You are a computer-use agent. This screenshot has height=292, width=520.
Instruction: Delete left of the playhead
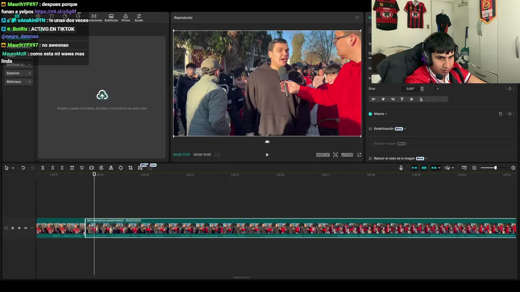coord(52,168)
